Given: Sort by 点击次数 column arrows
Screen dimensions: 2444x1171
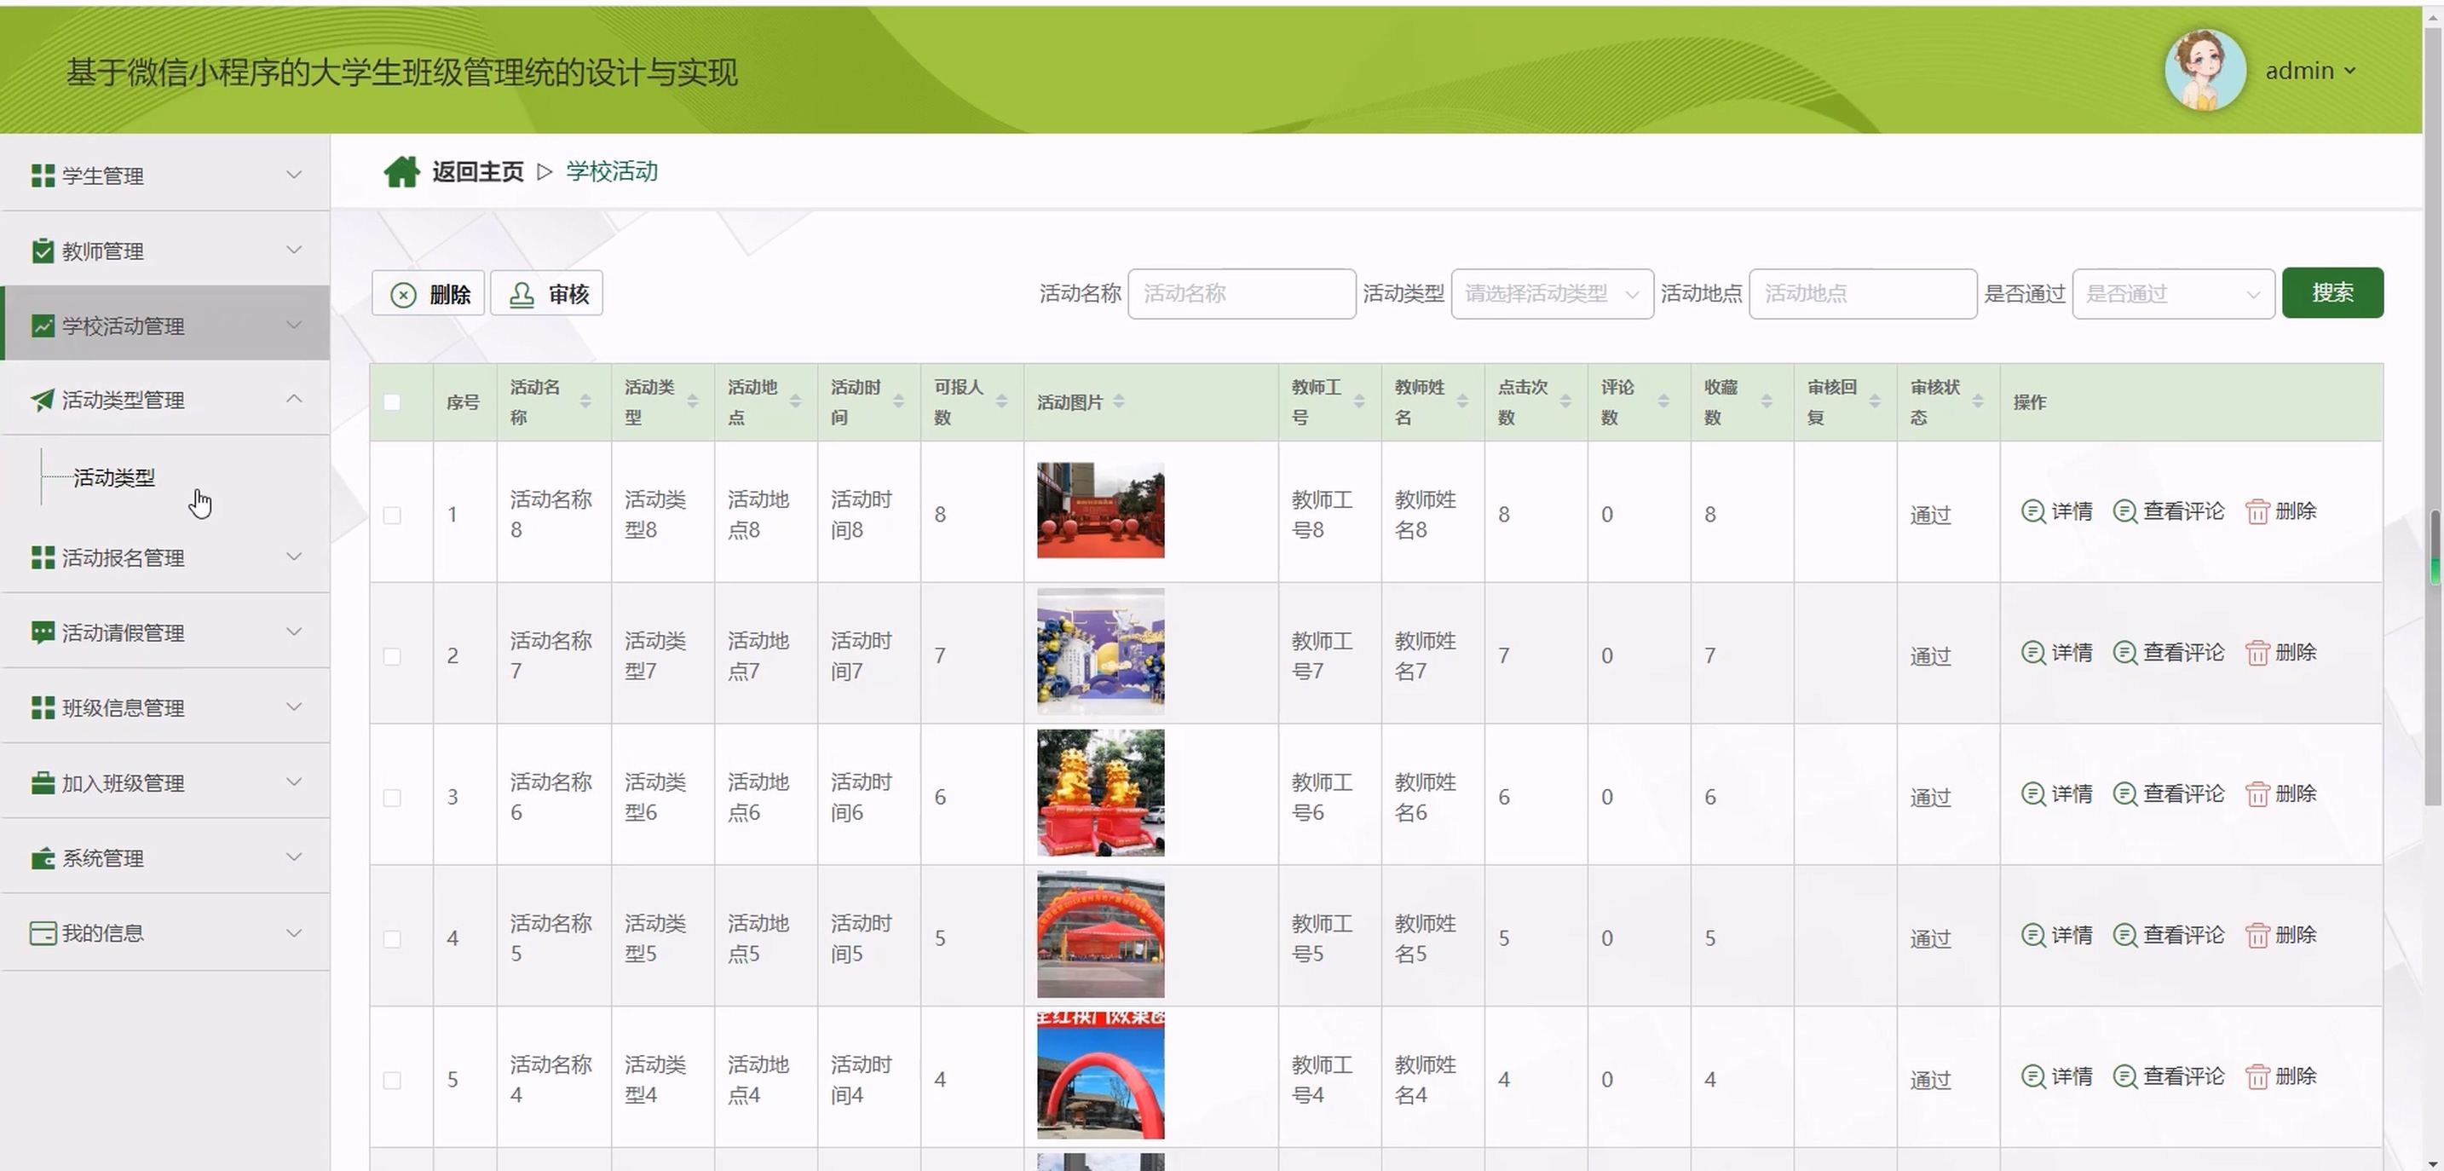Looking at the screenshot, I should (x=1565, y=401).
